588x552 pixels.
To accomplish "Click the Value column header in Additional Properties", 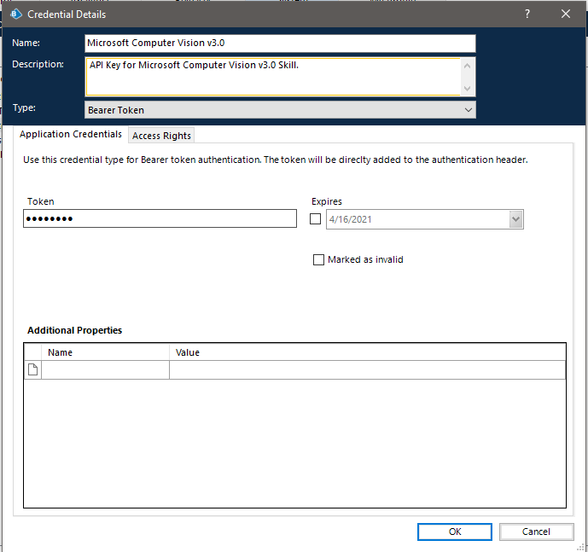I will click(367, 352).
